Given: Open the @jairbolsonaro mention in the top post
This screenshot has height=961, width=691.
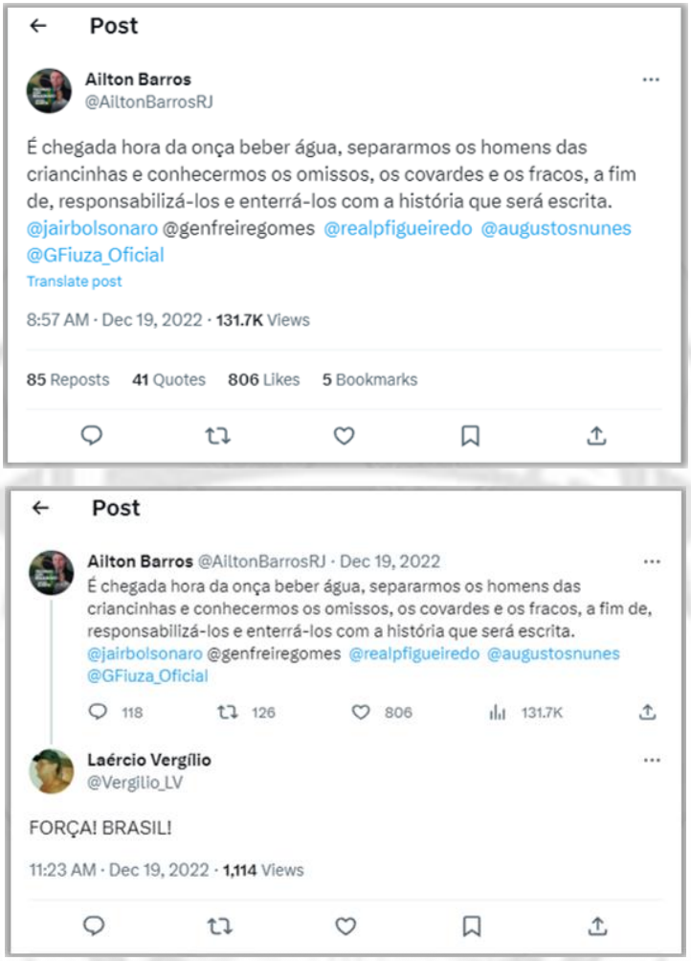Looking at the screenshot, I should point(86,229).
